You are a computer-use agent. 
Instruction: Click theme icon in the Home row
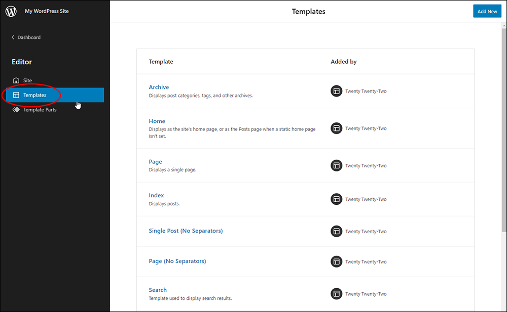tap(336, 128)
